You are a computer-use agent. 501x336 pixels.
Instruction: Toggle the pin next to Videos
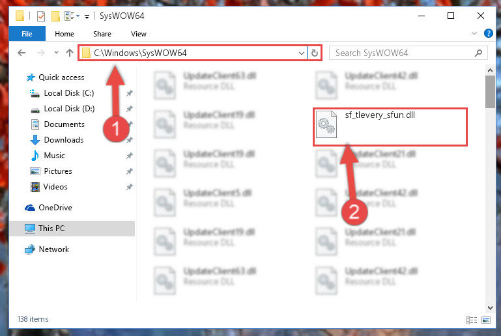coord(130,187)
